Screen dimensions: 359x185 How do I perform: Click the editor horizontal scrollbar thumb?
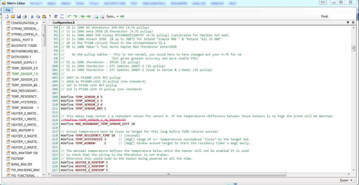click(169, 174)
